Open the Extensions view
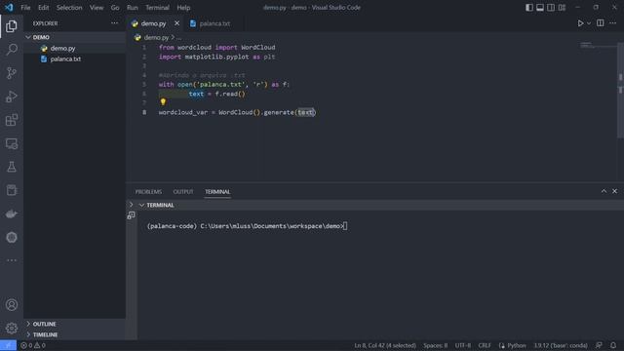Image resolution: width=624 pixels, height=351 pixels. click(12, 120)
